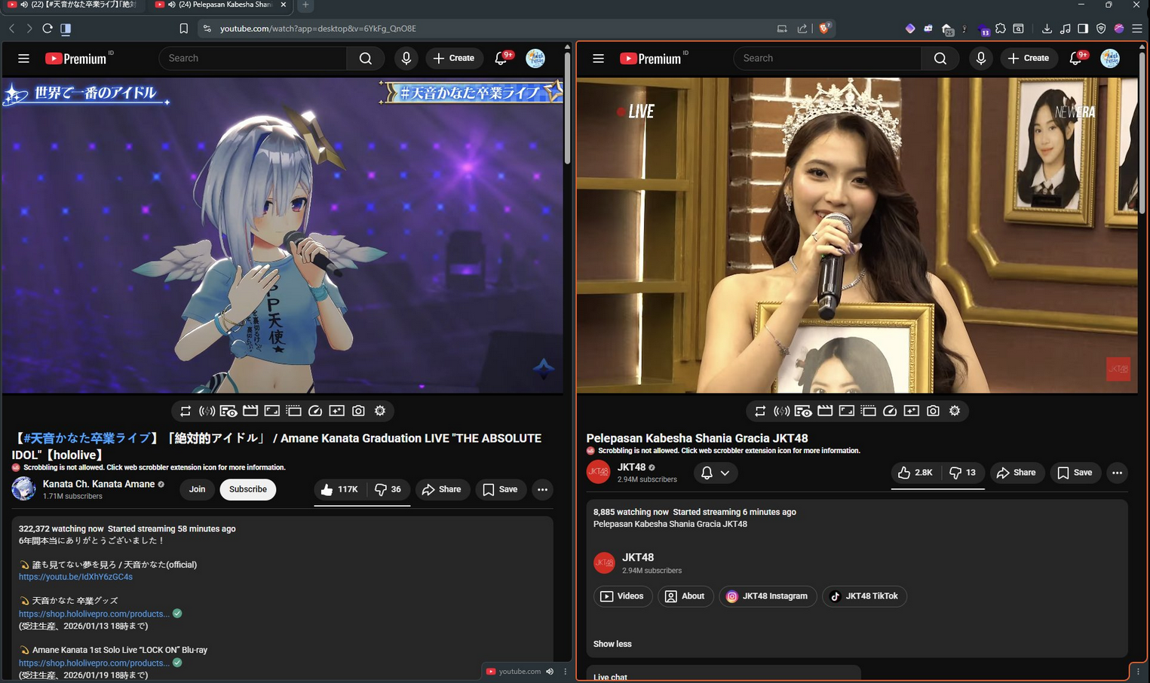The width and height of the screenshot is (1150, 683).
Task: Like the JKT48 video with 2.8K likes
Action: (x=915, y=473)
